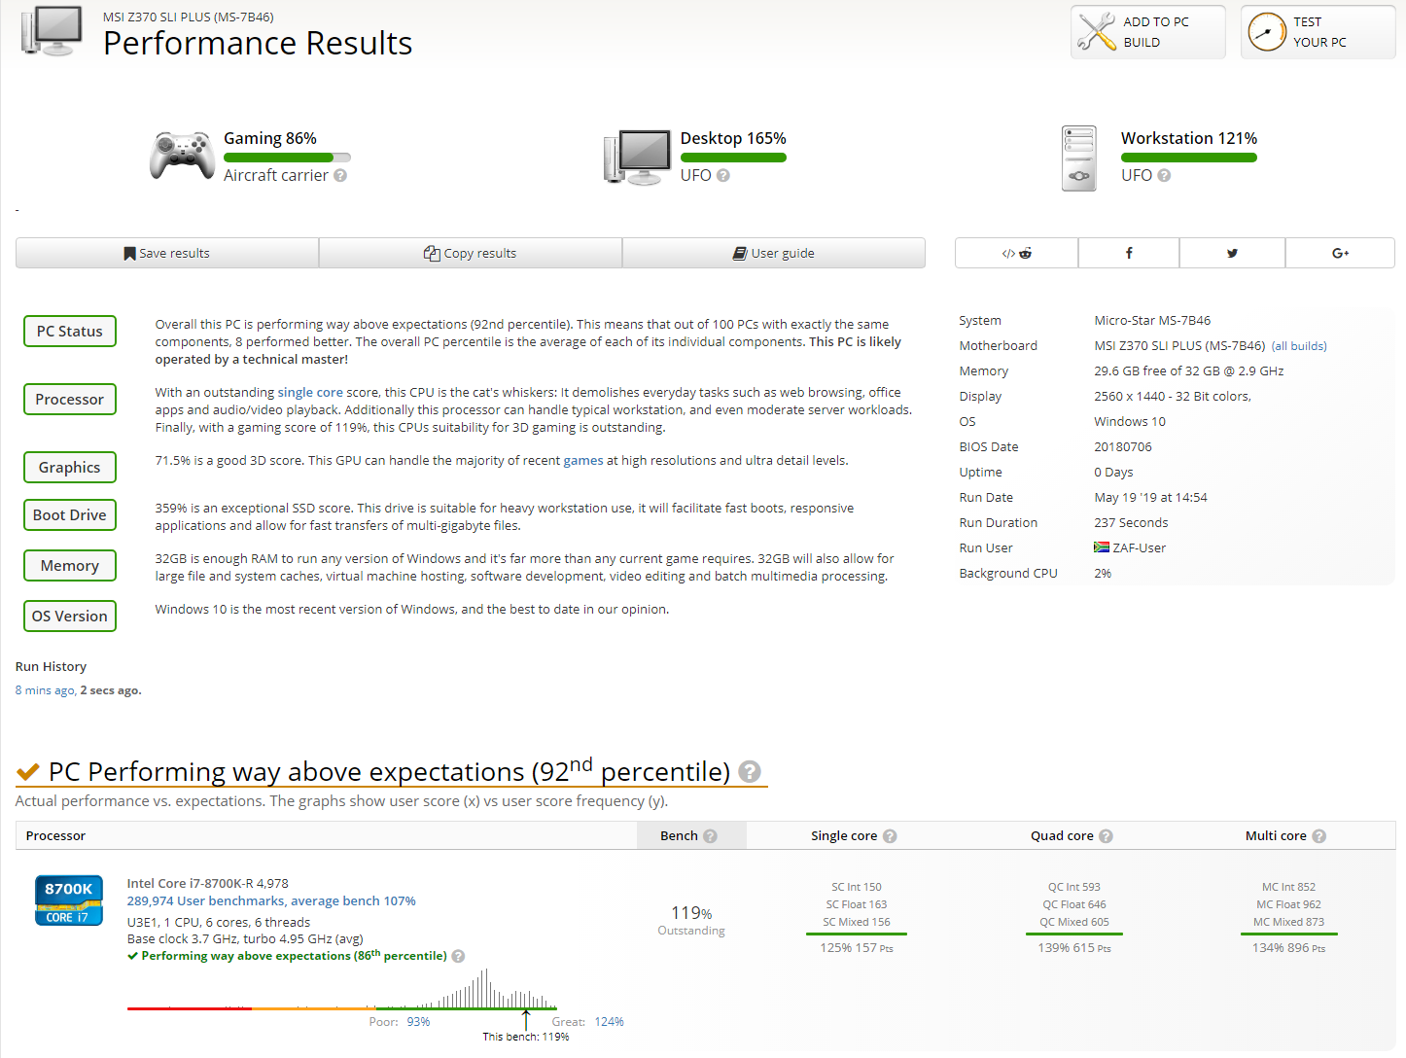Share results via Google Plus icon

(1340, 253)
